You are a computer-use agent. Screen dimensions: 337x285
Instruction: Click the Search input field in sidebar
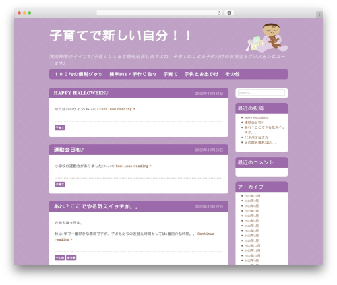[x=262, y=92]
